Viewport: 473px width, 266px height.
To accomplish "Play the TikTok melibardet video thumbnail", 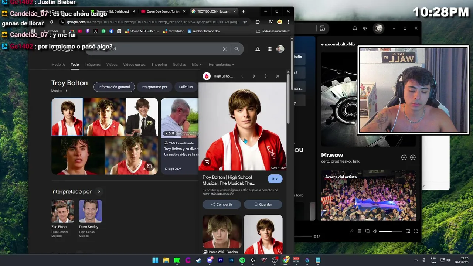I will click(180, 117).
